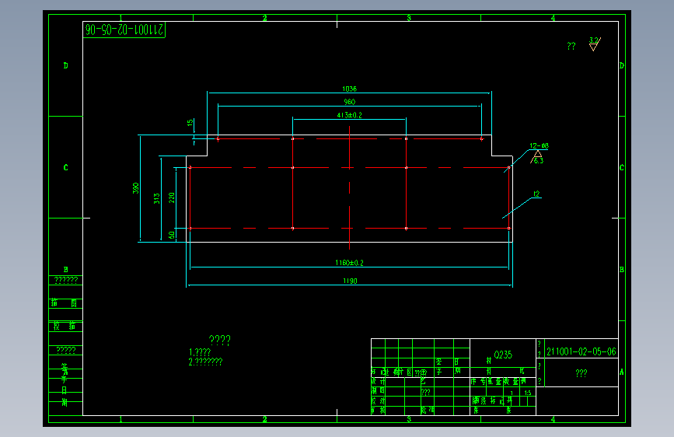Select the 390 vertical dimension text
The height and width of the screenshot is (437, 674).
click(x=136, y=188)
